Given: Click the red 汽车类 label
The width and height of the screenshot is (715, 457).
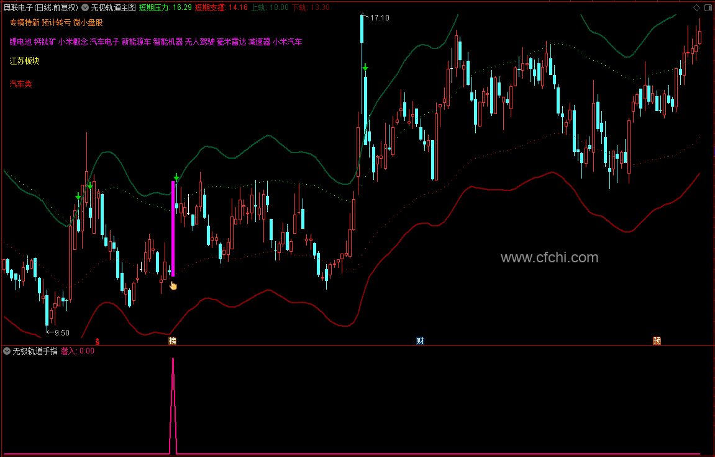Looking at the screenshot, I should [x=21, y=84].
